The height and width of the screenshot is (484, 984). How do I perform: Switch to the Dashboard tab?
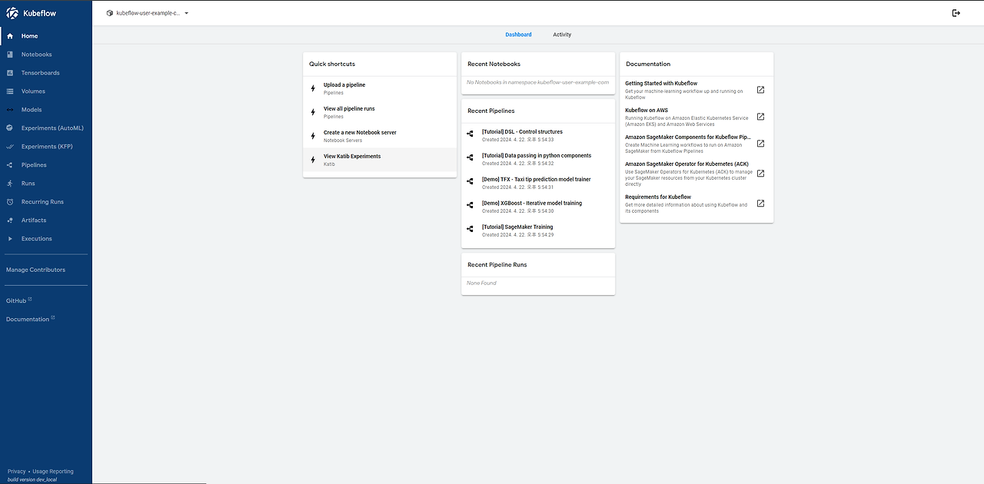coord(518,35)
